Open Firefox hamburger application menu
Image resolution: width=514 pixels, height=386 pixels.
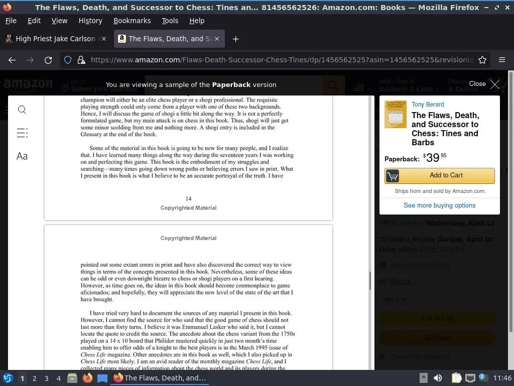(502, 60)
